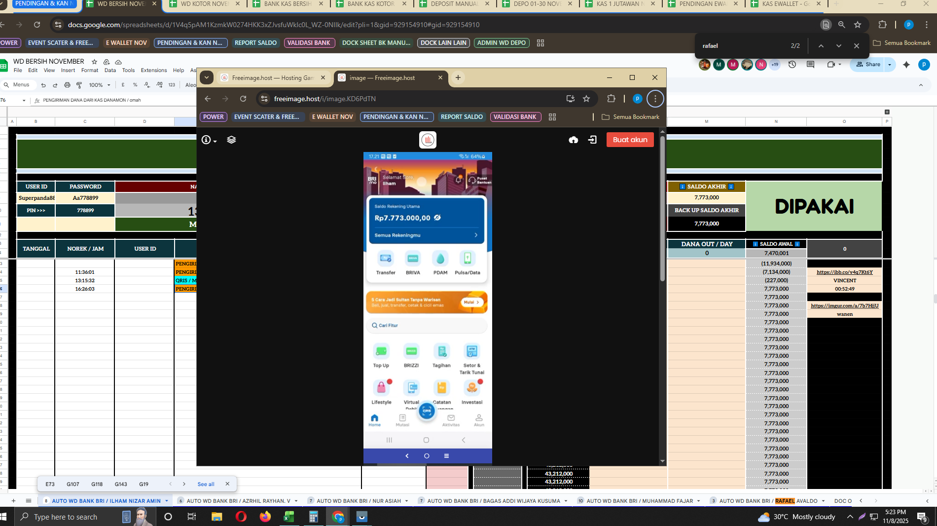This screenshot has width=937, height=526.
Task: Switch to the WD KOTOR NOVE browser tab
Action: (x=205, y=4)
